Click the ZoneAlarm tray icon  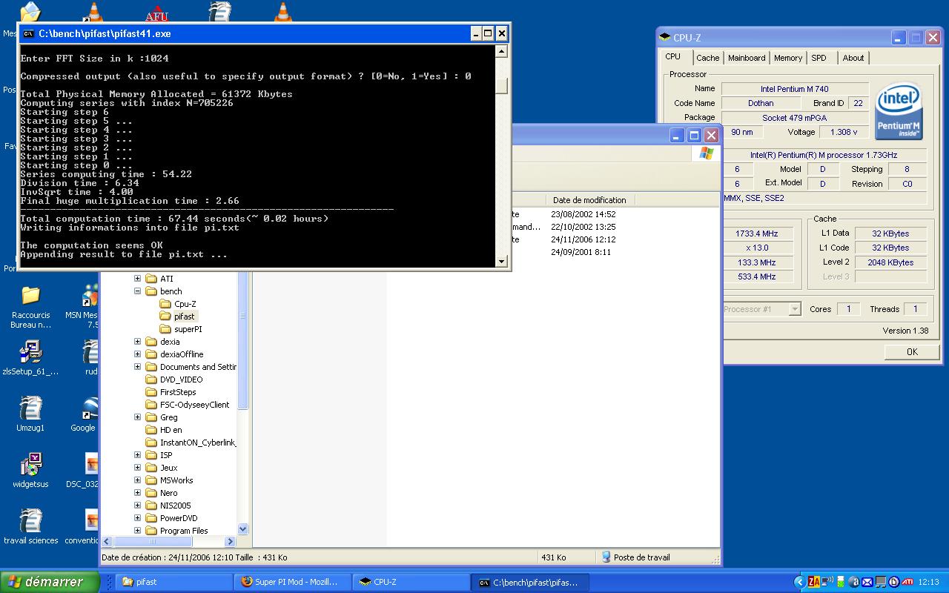click(x=814, y=582)
